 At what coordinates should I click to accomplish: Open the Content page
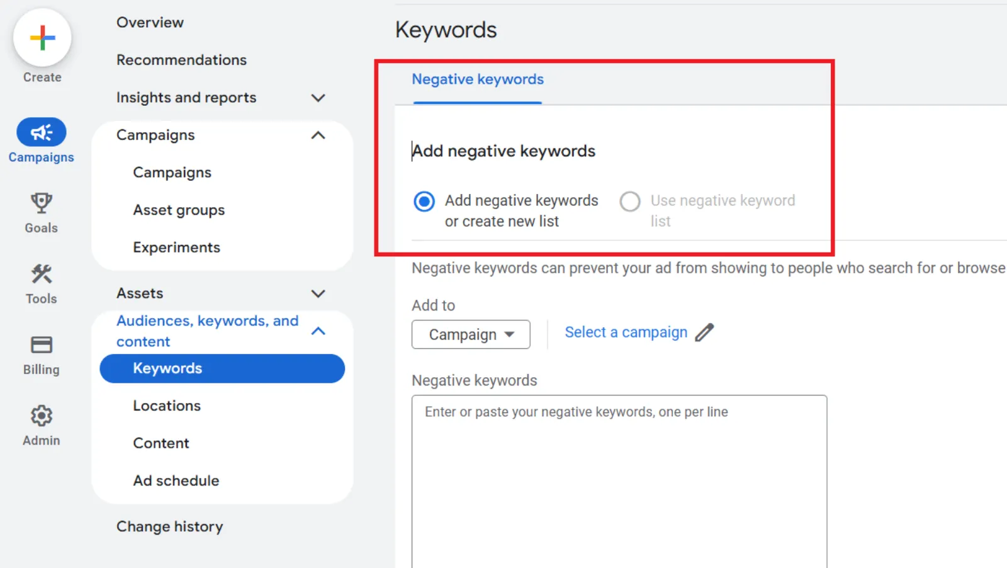(x=161, y=443)
